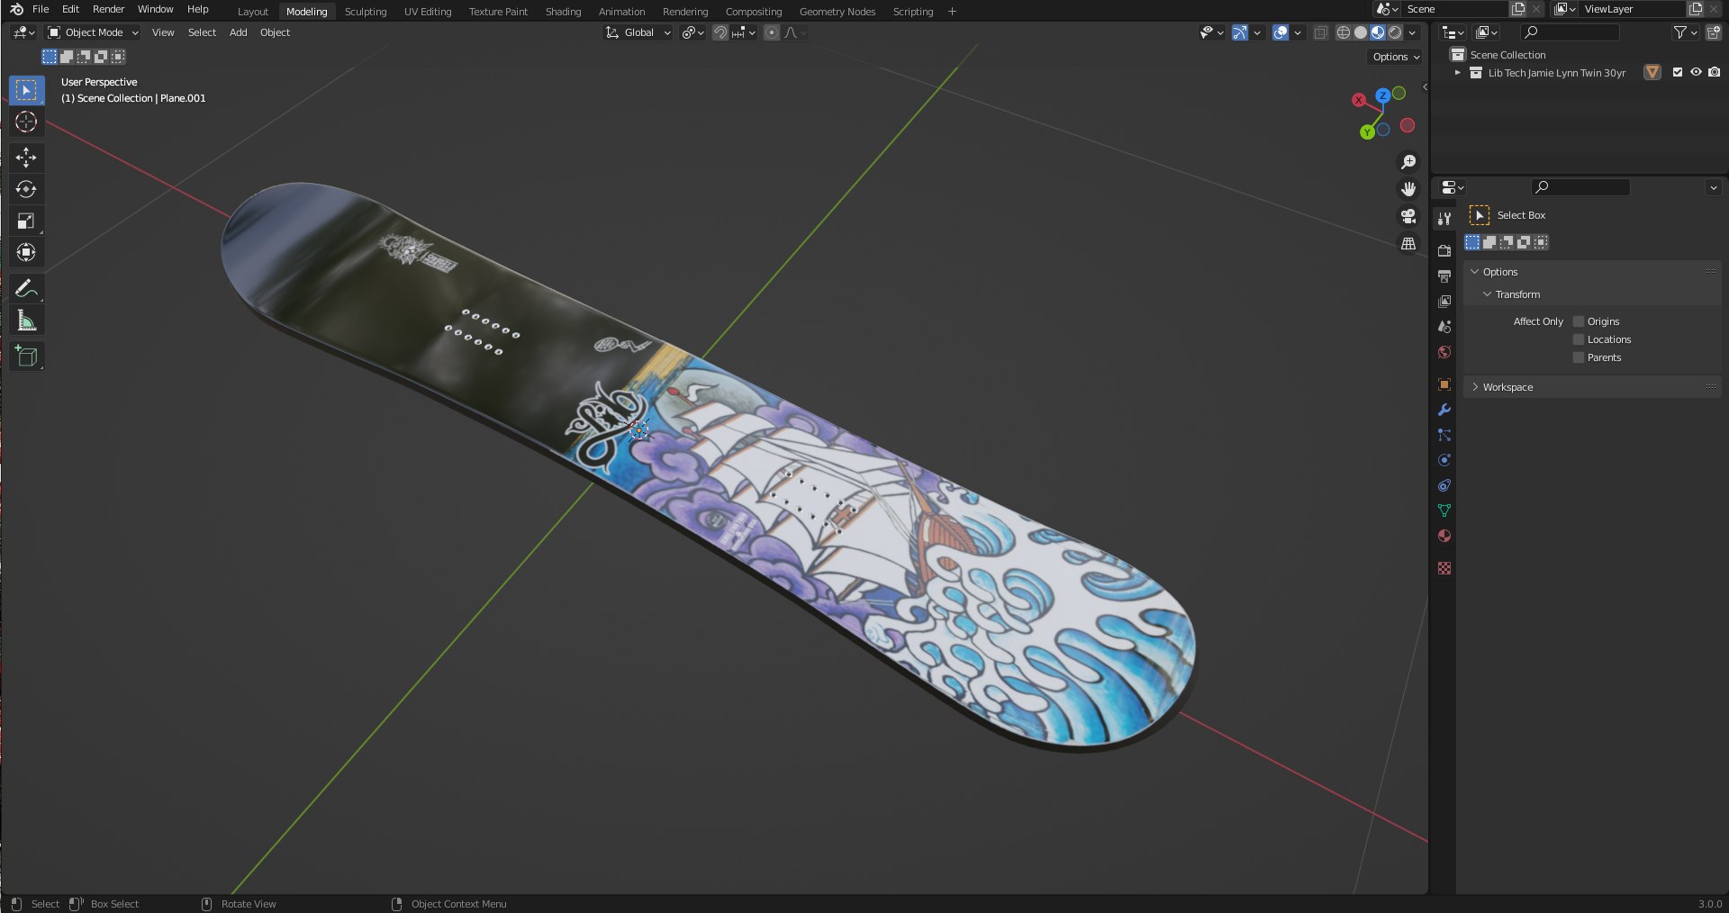
Task: Enable Affect Only Origins checkbox
Action: tap(1579, 321)
